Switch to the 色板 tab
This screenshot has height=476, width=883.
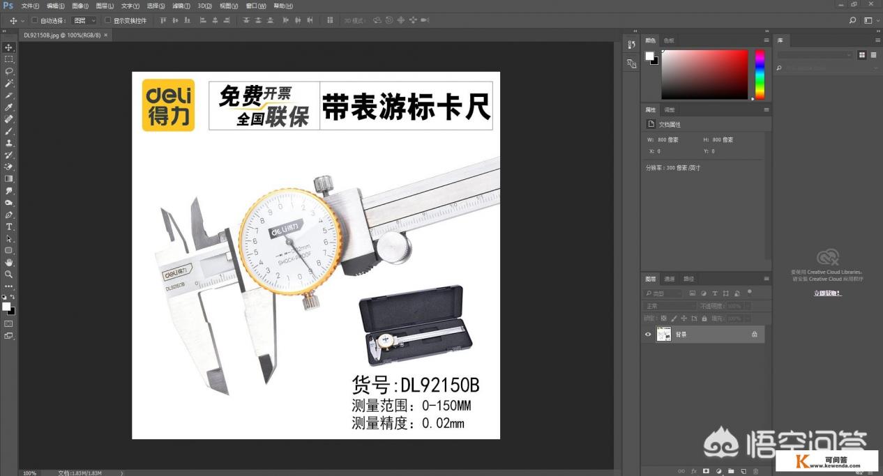669,40
